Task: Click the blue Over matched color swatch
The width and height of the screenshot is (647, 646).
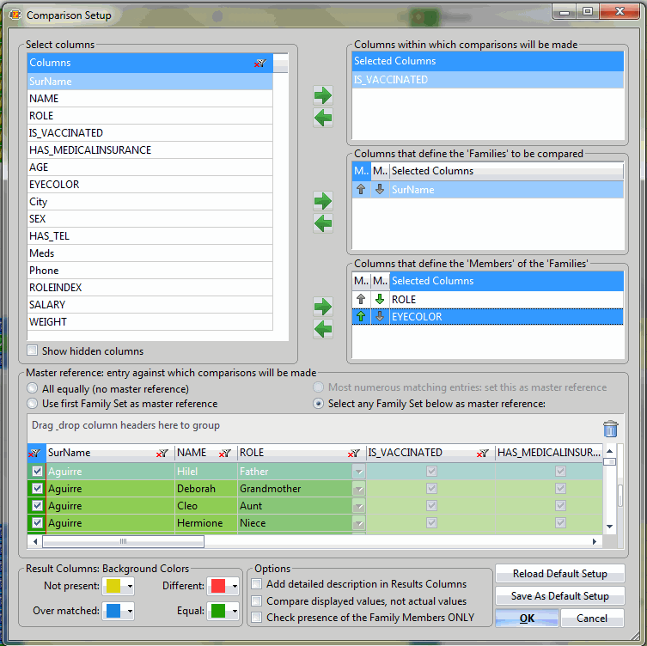Action: (113, 612)
